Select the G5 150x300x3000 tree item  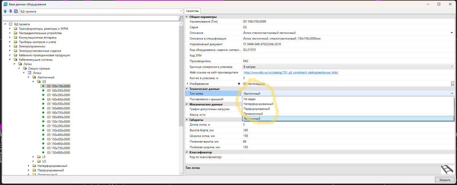pyautogui.click(x=58, y=130)
